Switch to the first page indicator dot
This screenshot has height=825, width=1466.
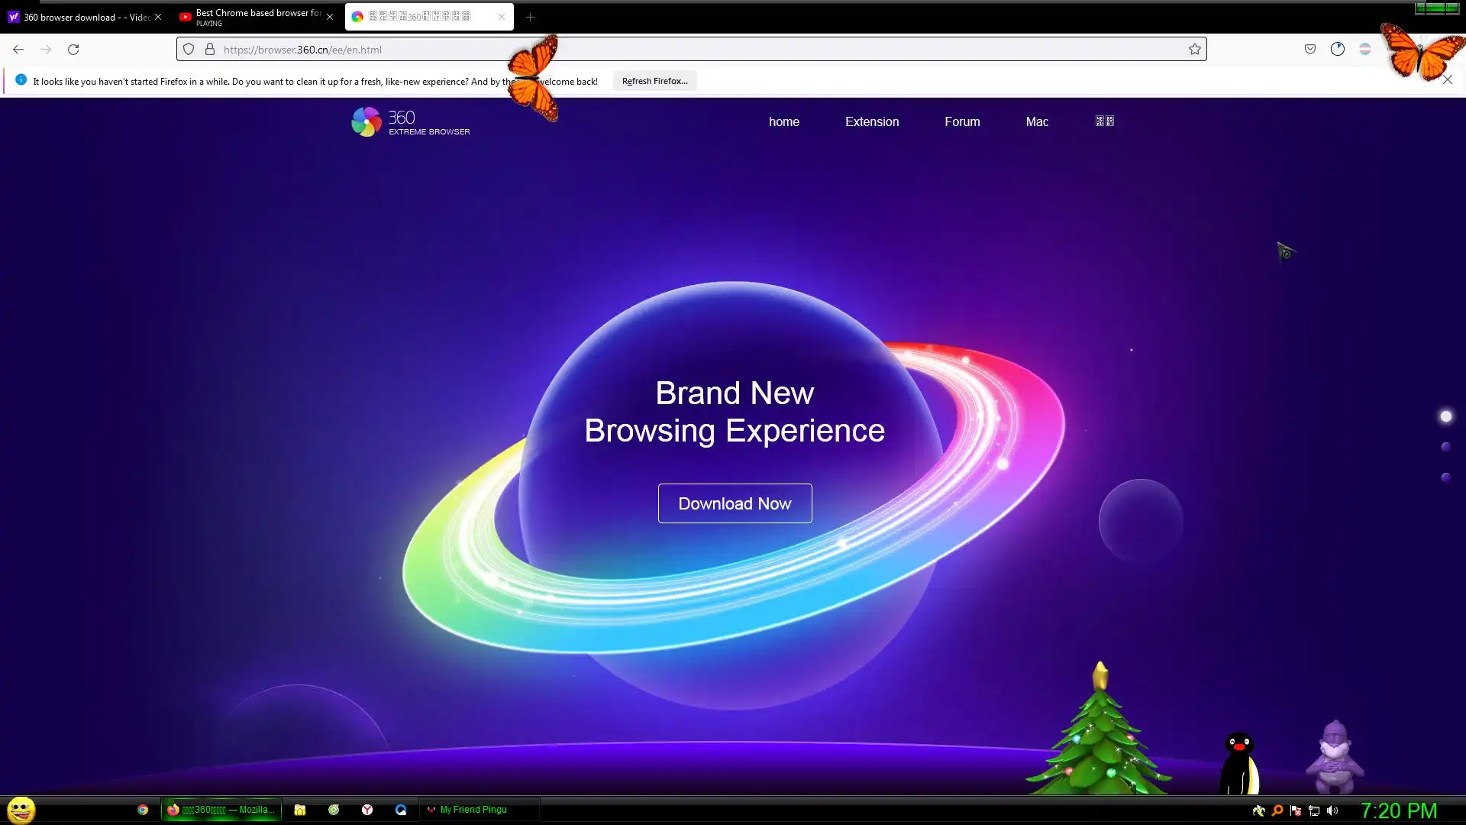1445,416
